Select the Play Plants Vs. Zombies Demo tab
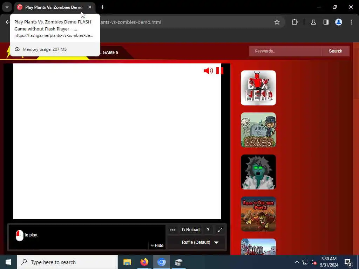 [54, 7]
